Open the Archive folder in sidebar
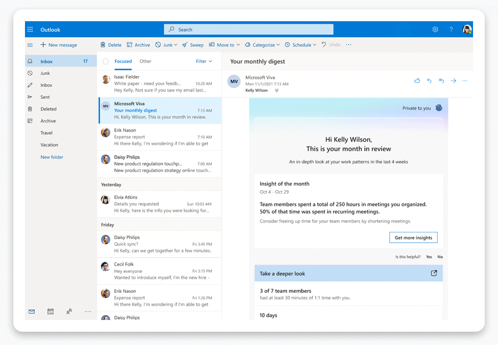Screen dimensions: 498x345 coord(61,121)
